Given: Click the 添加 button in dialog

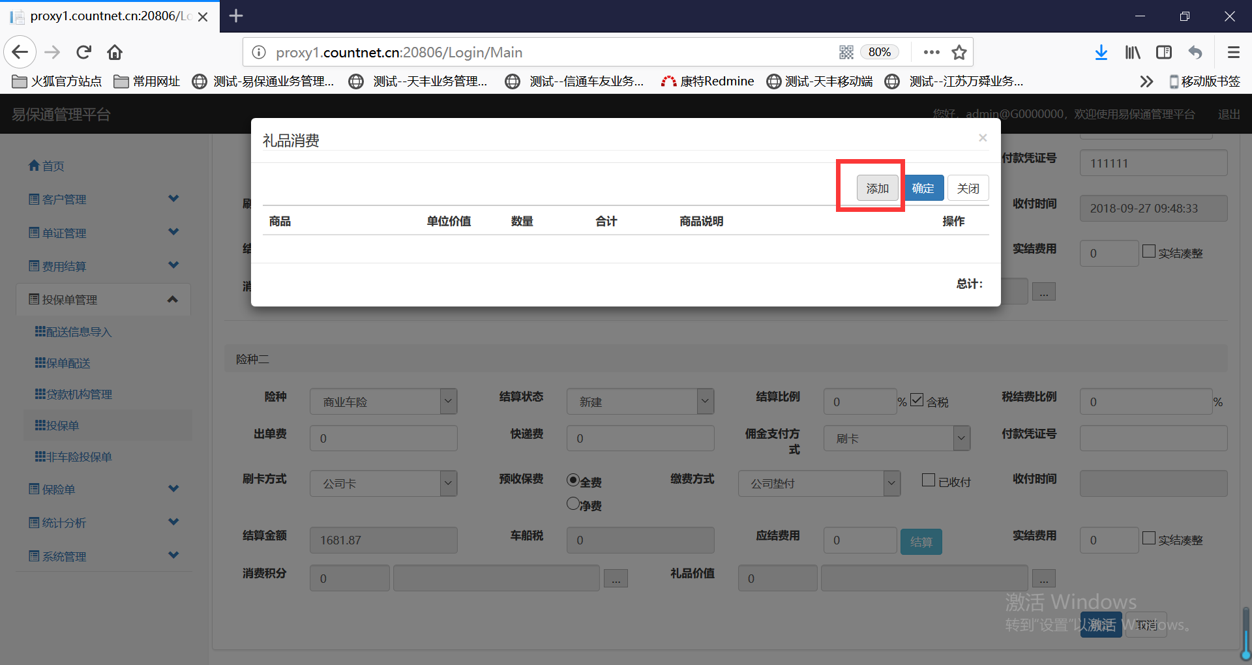Looking at the screenshot, I should [877, 188].
